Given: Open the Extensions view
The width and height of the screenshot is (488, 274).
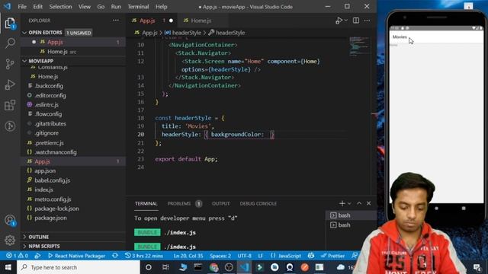Looking at the screenshot, I should pos(10,105).
